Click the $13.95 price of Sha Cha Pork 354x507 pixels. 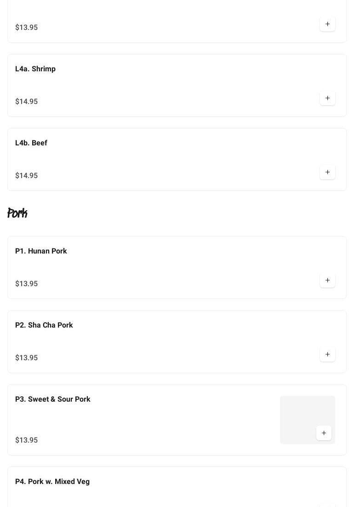click(x=27, y=358)
